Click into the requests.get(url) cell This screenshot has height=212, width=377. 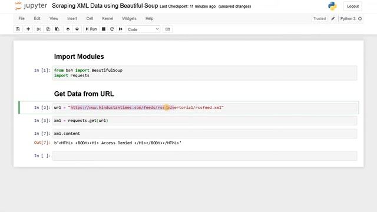pyautogui.click(x=204, y=120)
